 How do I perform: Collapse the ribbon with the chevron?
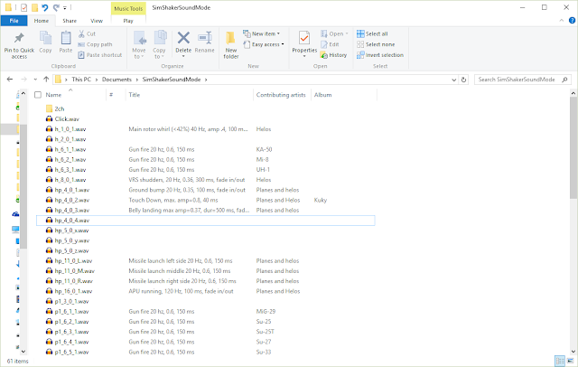562,21
